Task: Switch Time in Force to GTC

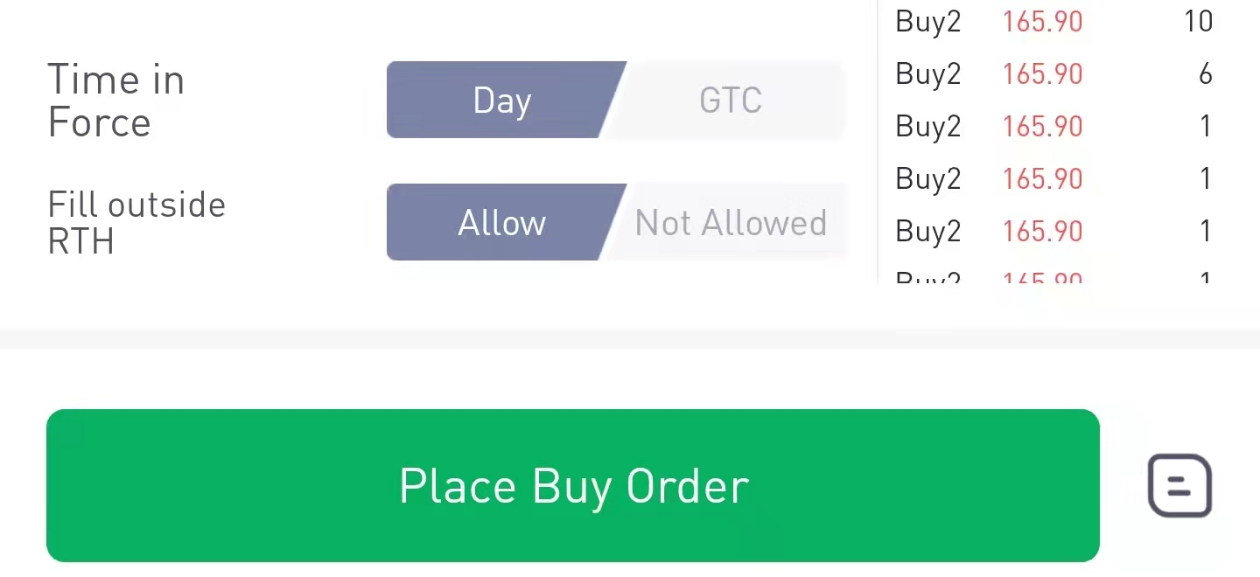Action: click(x=731, y=100)
